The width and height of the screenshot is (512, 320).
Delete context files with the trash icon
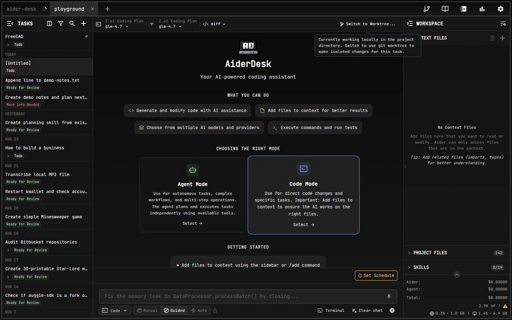click(492, 38)
